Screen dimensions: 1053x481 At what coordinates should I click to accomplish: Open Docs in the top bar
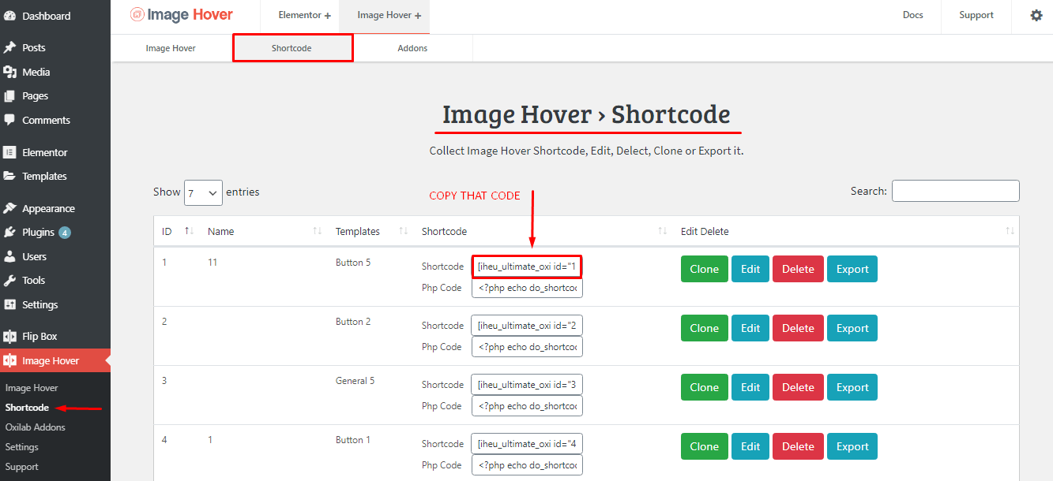pos(913,15)
